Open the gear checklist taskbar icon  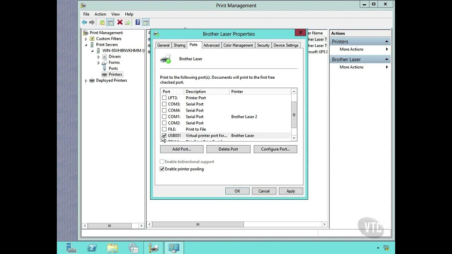coord(133,248)
